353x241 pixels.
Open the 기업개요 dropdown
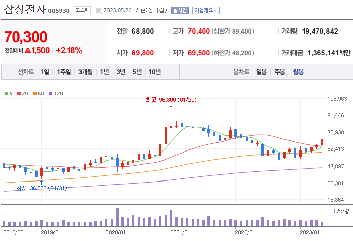pyautogui.click(x=206, y=10)
